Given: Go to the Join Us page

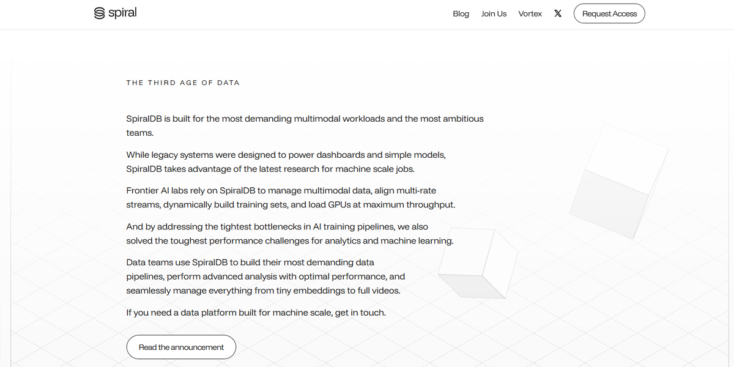Looking at the screenshot, I should tap(494, 13).
